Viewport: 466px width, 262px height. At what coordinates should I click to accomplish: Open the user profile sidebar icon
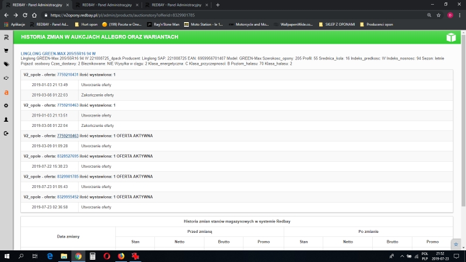(x=6, y=119)
